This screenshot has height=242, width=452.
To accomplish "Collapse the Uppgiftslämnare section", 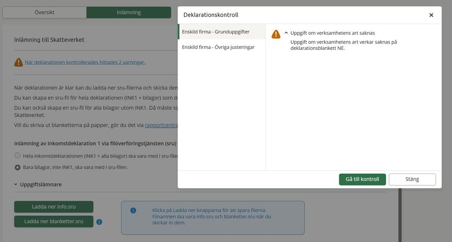I will click(x=16, y=185).
